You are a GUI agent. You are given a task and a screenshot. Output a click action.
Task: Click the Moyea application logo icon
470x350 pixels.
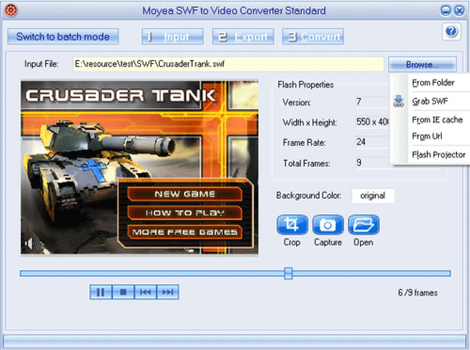[11, 9]
